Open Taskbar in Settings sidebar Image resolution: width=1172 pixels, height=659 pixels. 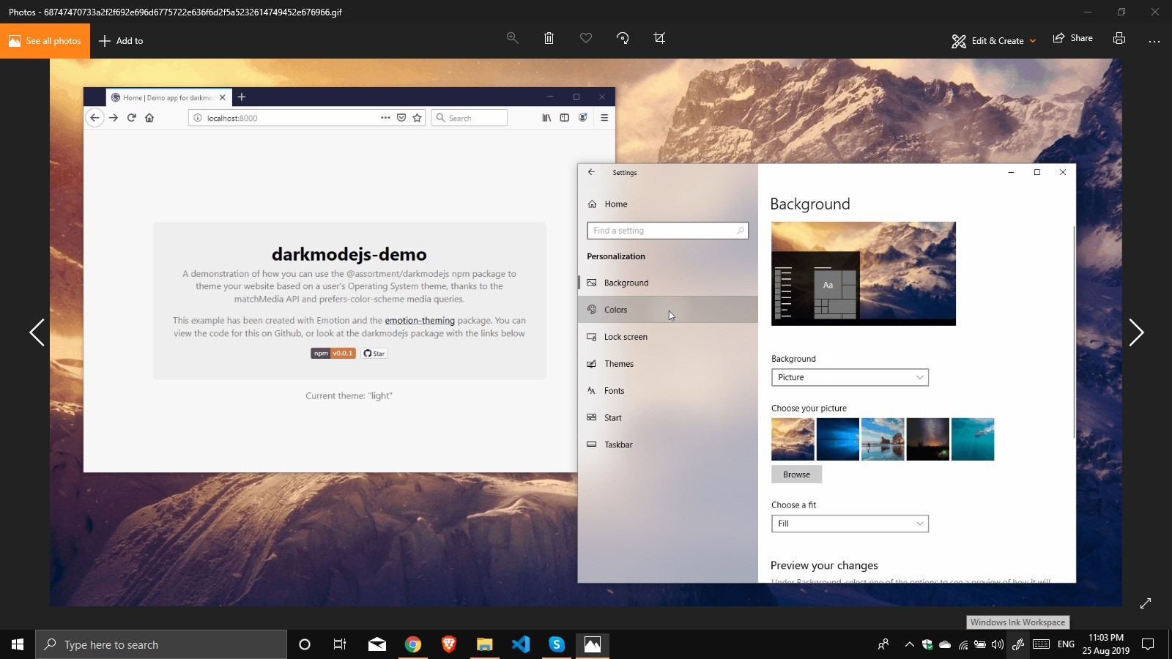(668, 445)
